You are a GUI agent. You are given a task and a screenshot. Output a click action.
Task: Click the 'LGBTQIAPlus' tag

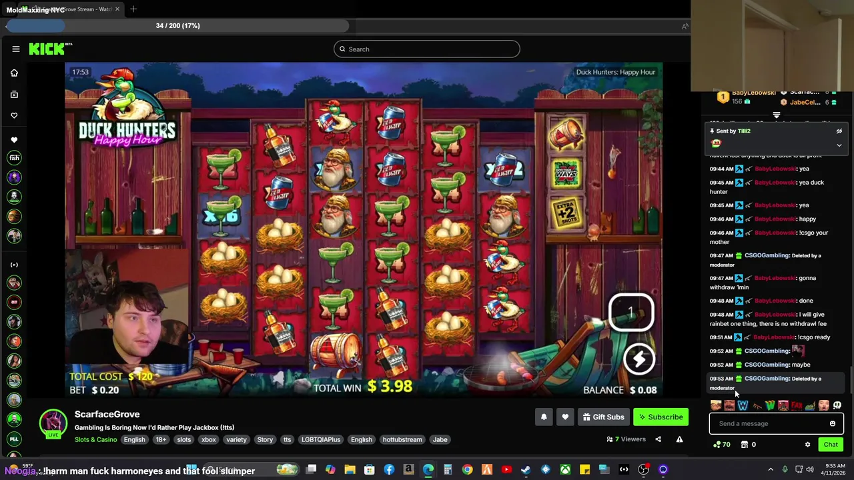(x=320, y=440)
